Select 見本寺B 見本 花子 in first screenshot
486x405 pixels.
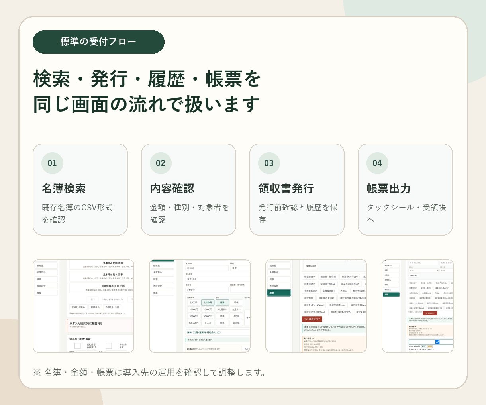coord(102,276)
